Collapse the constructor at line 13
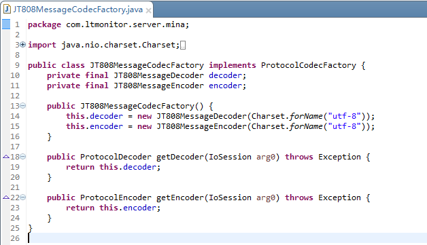The image size is (427, 245). [x=23, y=105]
